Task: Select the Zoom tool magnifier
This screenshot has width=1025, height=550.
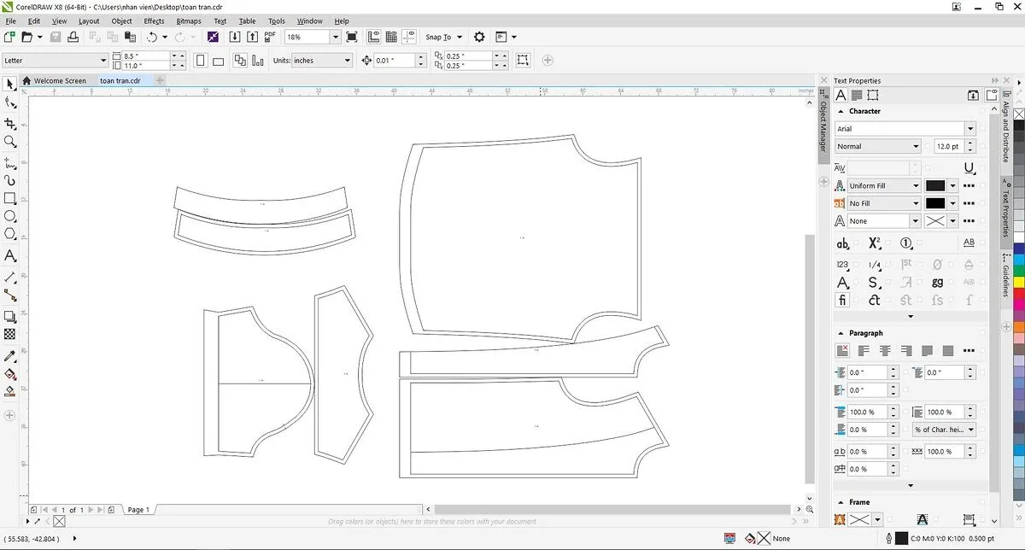Action: 10,142
